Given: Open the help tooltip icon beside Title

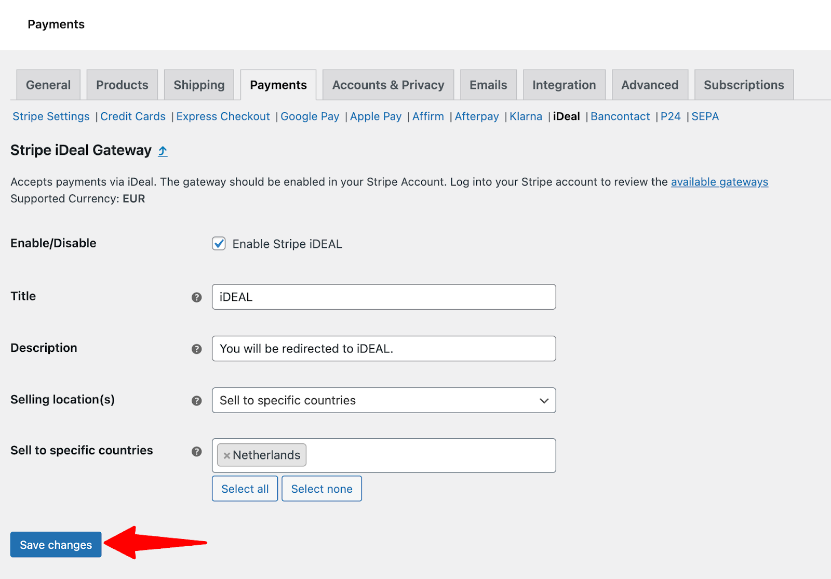Looking at the screenshot, I should (196, 297).
